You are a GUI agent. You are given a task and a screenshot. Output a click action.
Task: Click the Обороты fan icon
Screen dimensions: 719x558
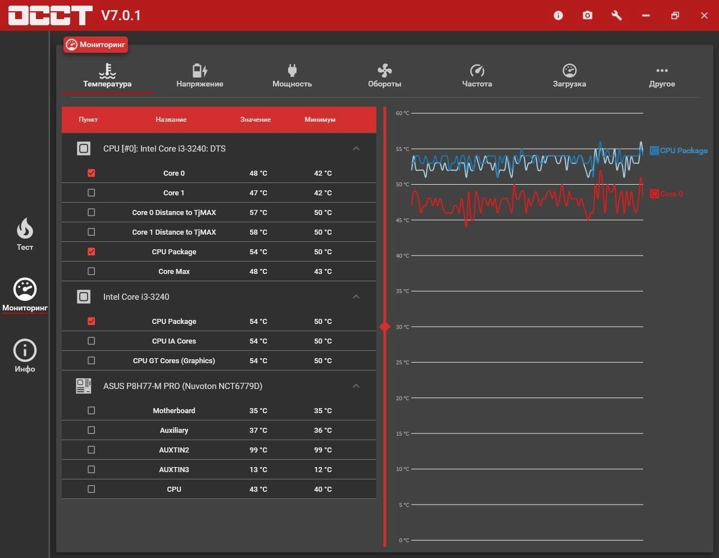click(x=385, y=70)
